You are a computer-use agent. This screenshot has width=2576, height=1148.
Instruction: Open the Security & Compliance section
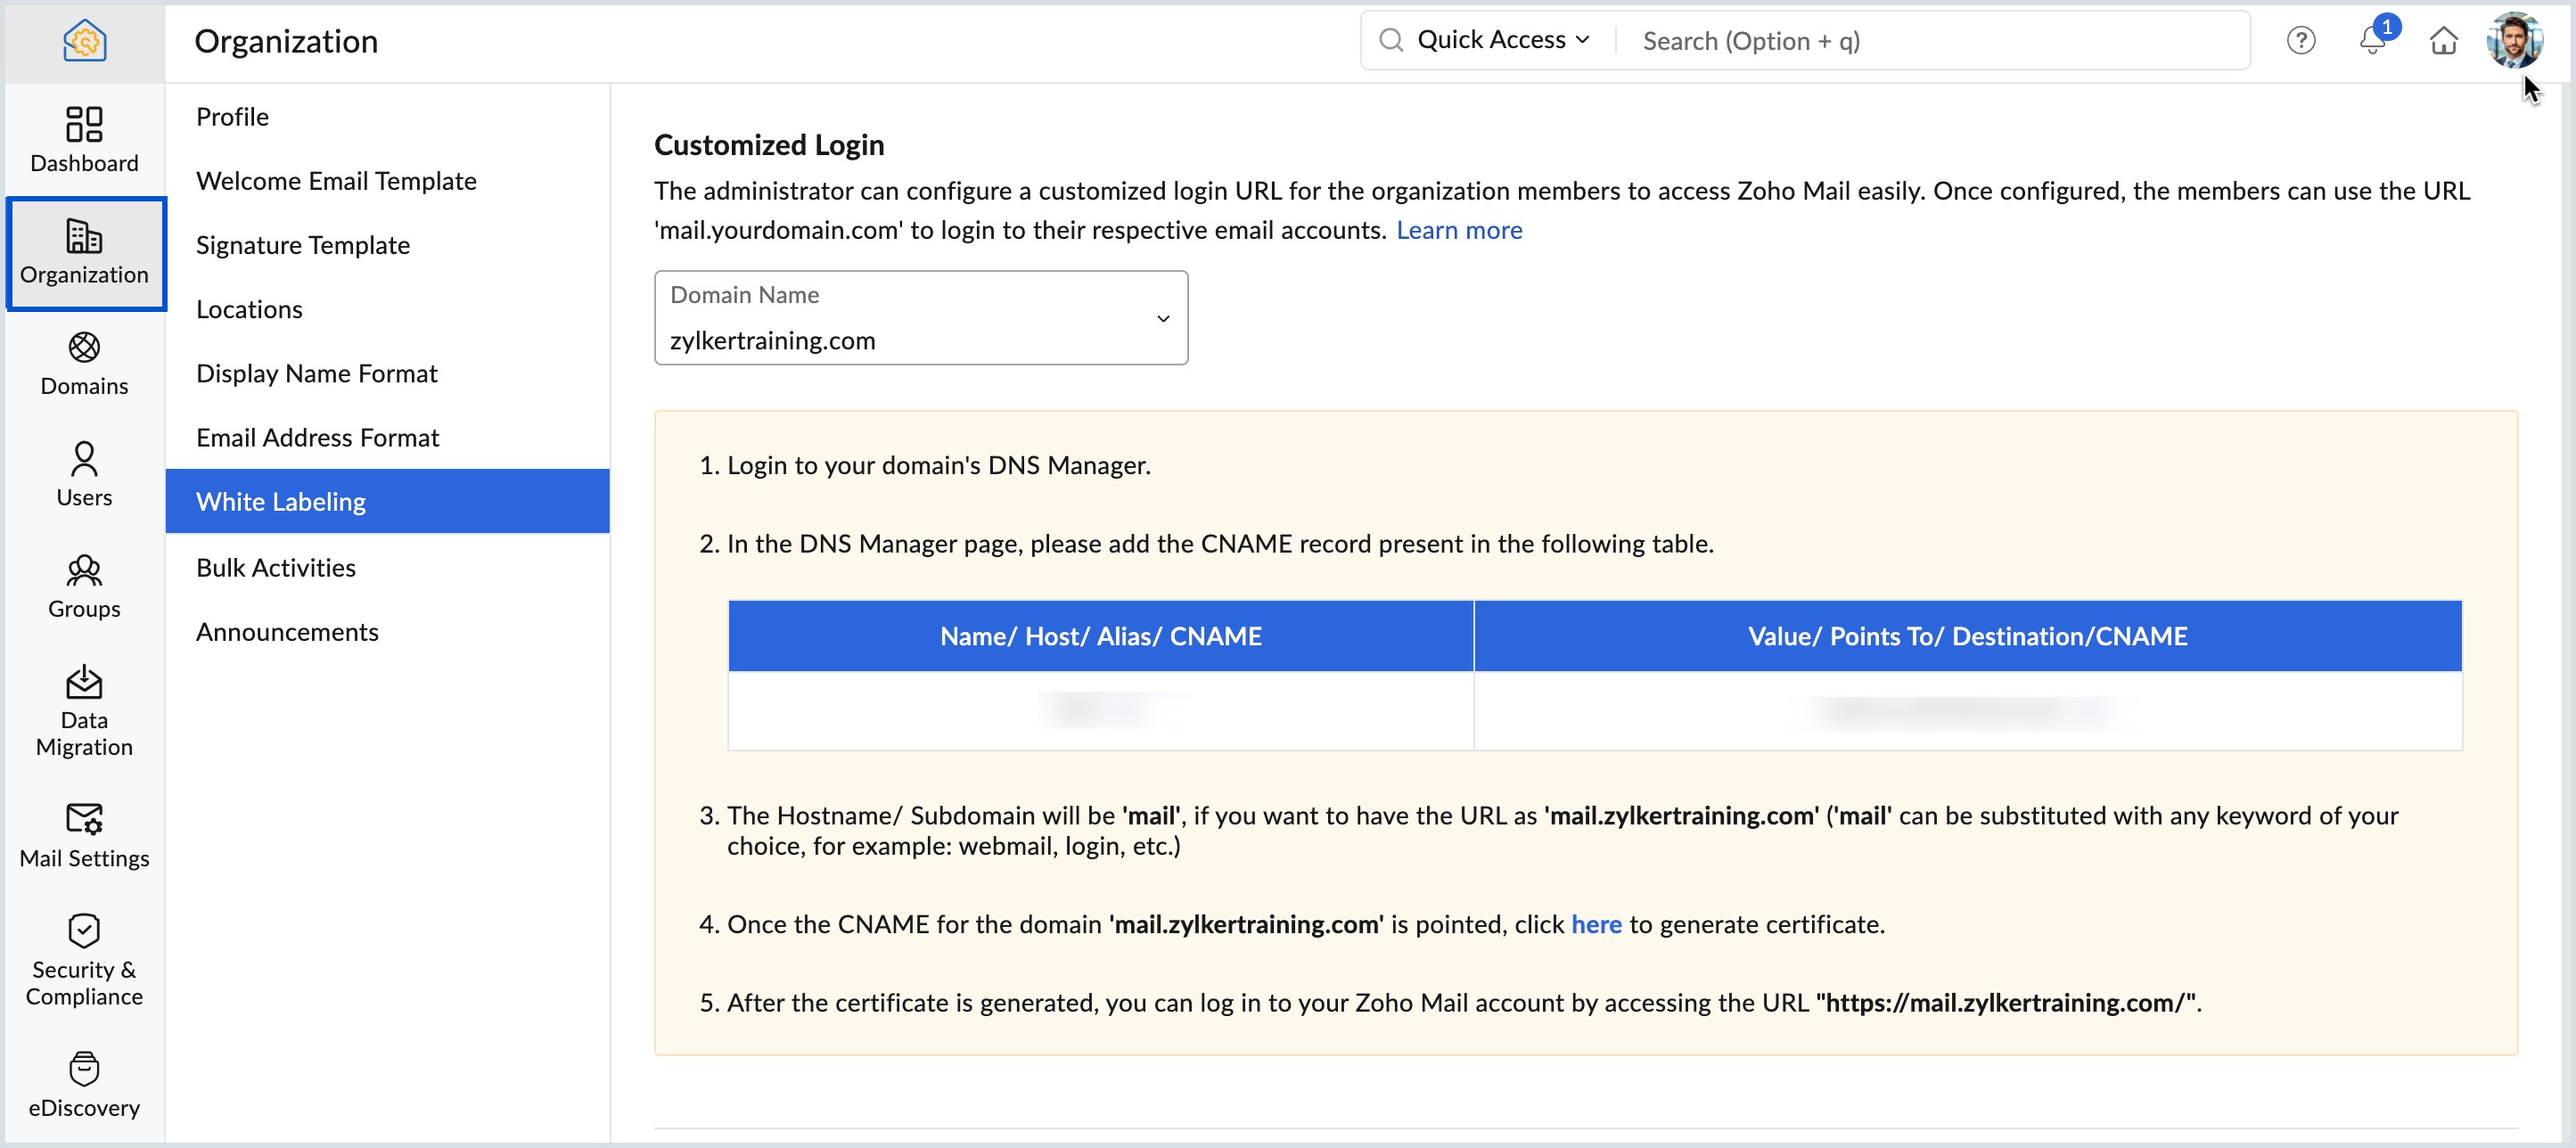tap(84, 958)
